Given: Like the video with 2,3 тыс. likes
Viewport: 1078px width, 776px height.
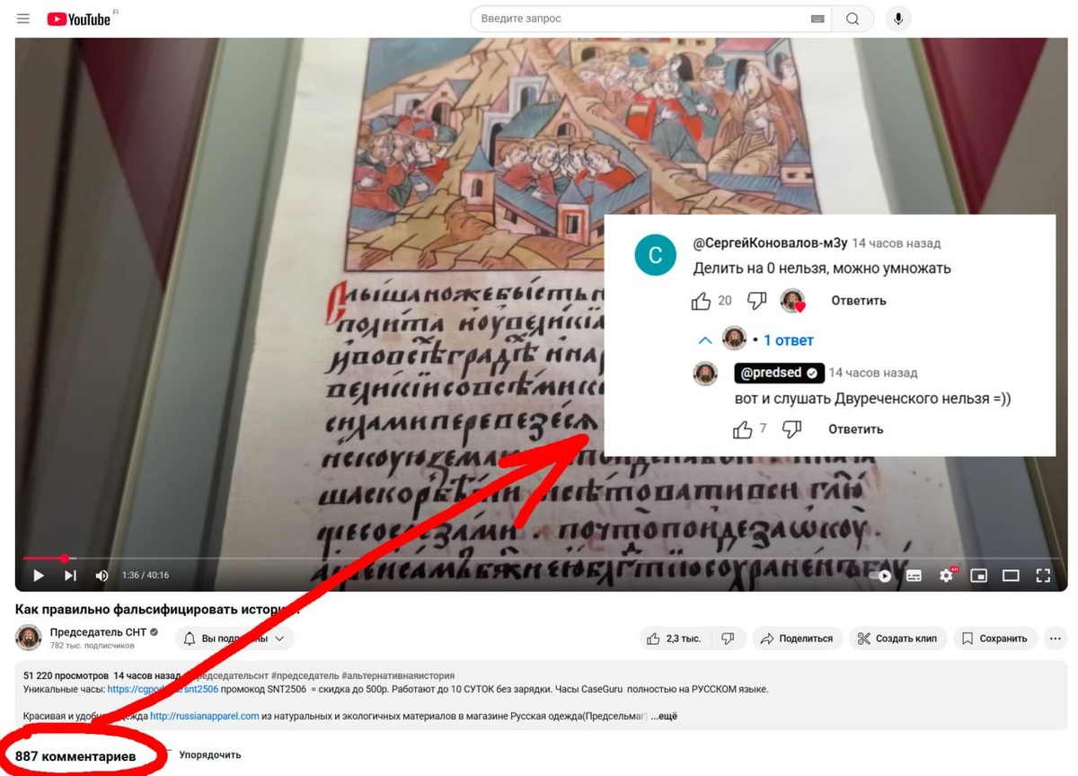Looking at the screenshot, I should [676, 639].
